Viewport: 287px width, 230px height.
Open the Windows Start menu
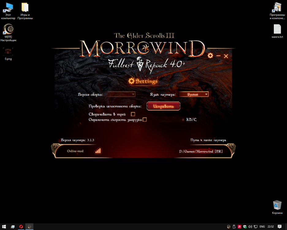pos(4,227)
